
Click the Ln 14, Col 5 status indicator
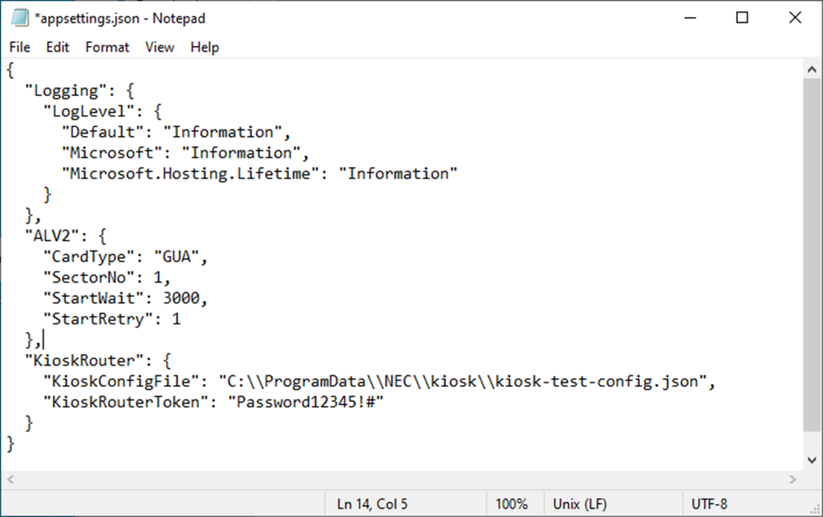coord(372,504)
